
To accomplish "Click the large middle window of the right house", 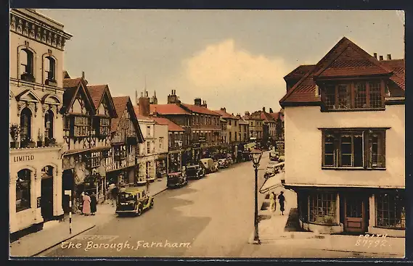I will pyautogui.click(x=353, y=149).
